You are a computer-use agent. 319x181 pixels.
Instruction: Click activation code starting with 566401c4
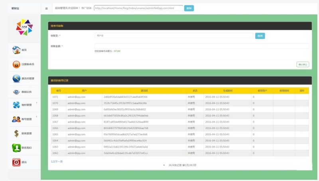[125, 140]
